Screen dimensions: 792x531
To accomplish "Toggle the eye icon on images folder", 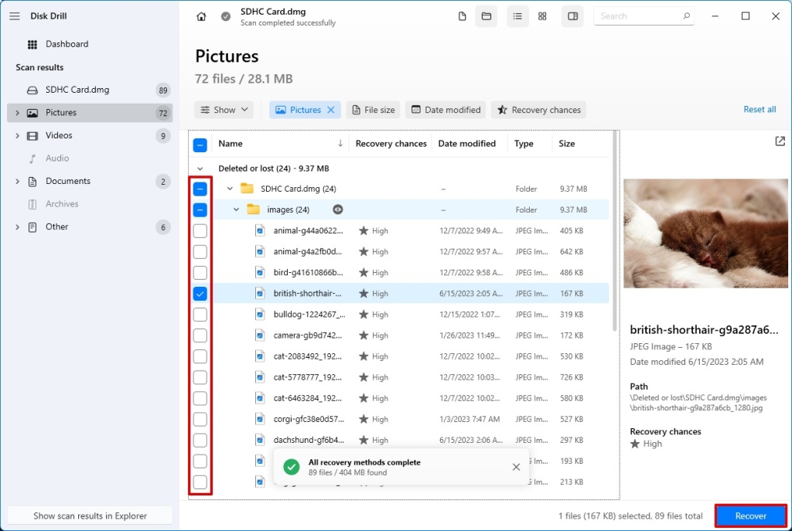I will click(x=337, y=209).
